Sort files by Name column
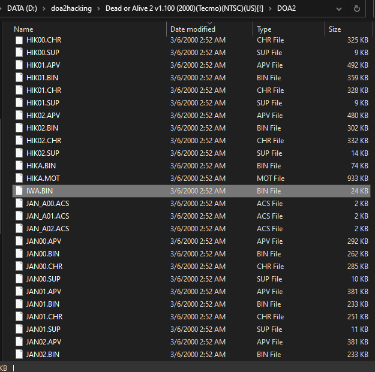Image resolution: width=375 pixels, height=372 pixels. coord(24,29)
